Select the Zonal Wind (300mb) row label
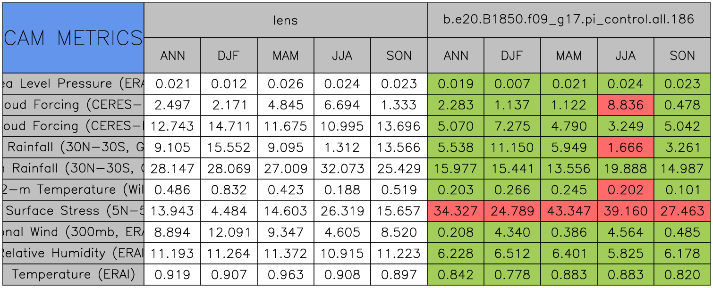 click(x=73, y=232)
